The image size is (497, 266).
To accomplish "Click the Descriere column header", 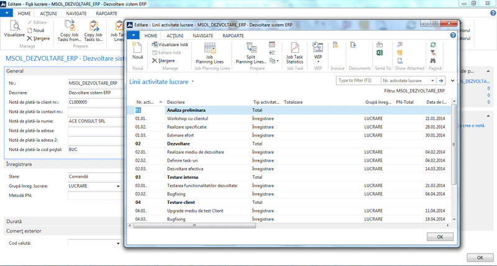I will pyautogui.click(x=176, y=102).
